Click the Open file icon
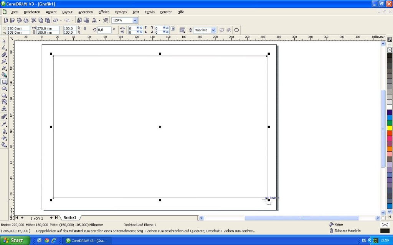This screenshot has height=245, width=393. tap(13, 20)
